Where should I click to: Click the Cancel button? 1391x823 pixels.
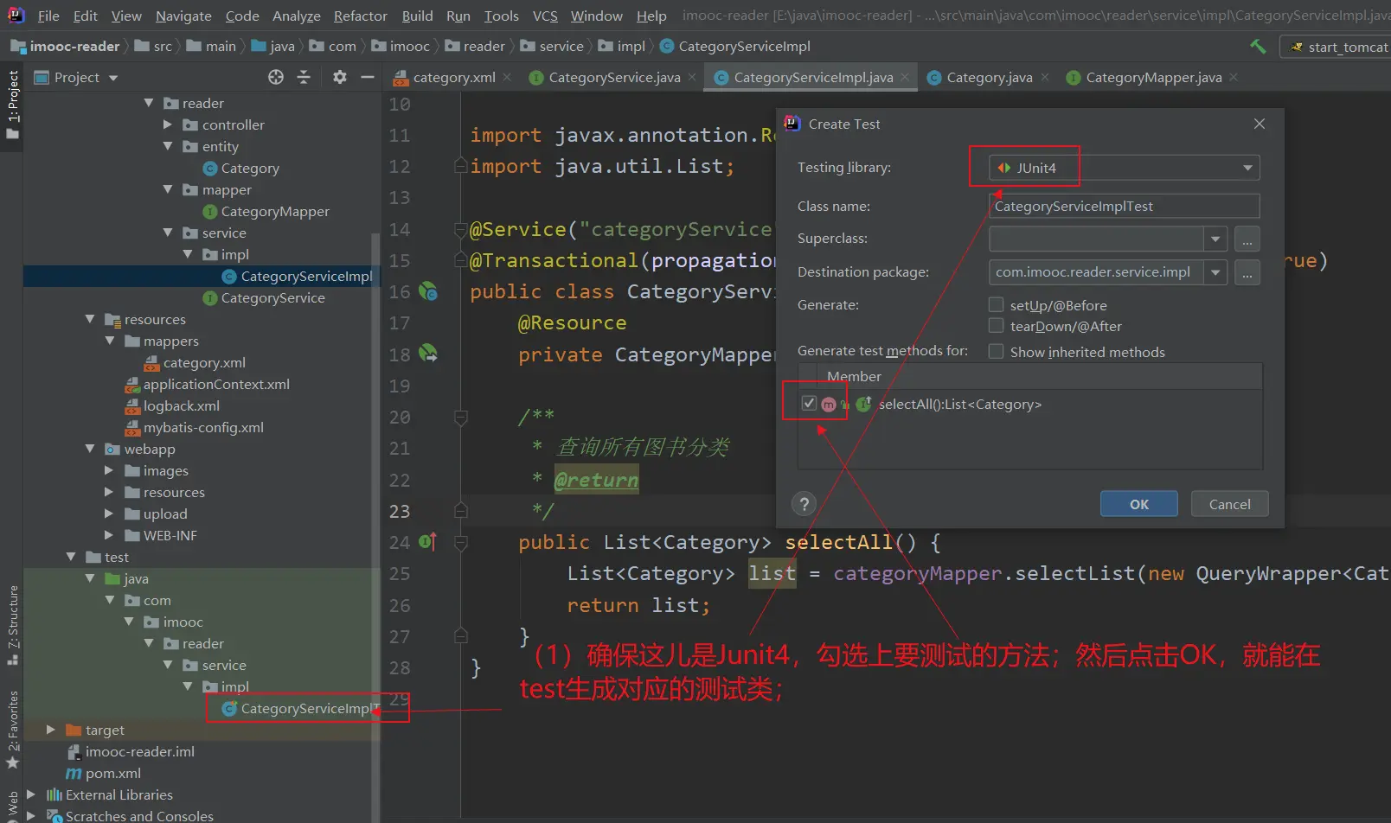(x=1229, y=504)
